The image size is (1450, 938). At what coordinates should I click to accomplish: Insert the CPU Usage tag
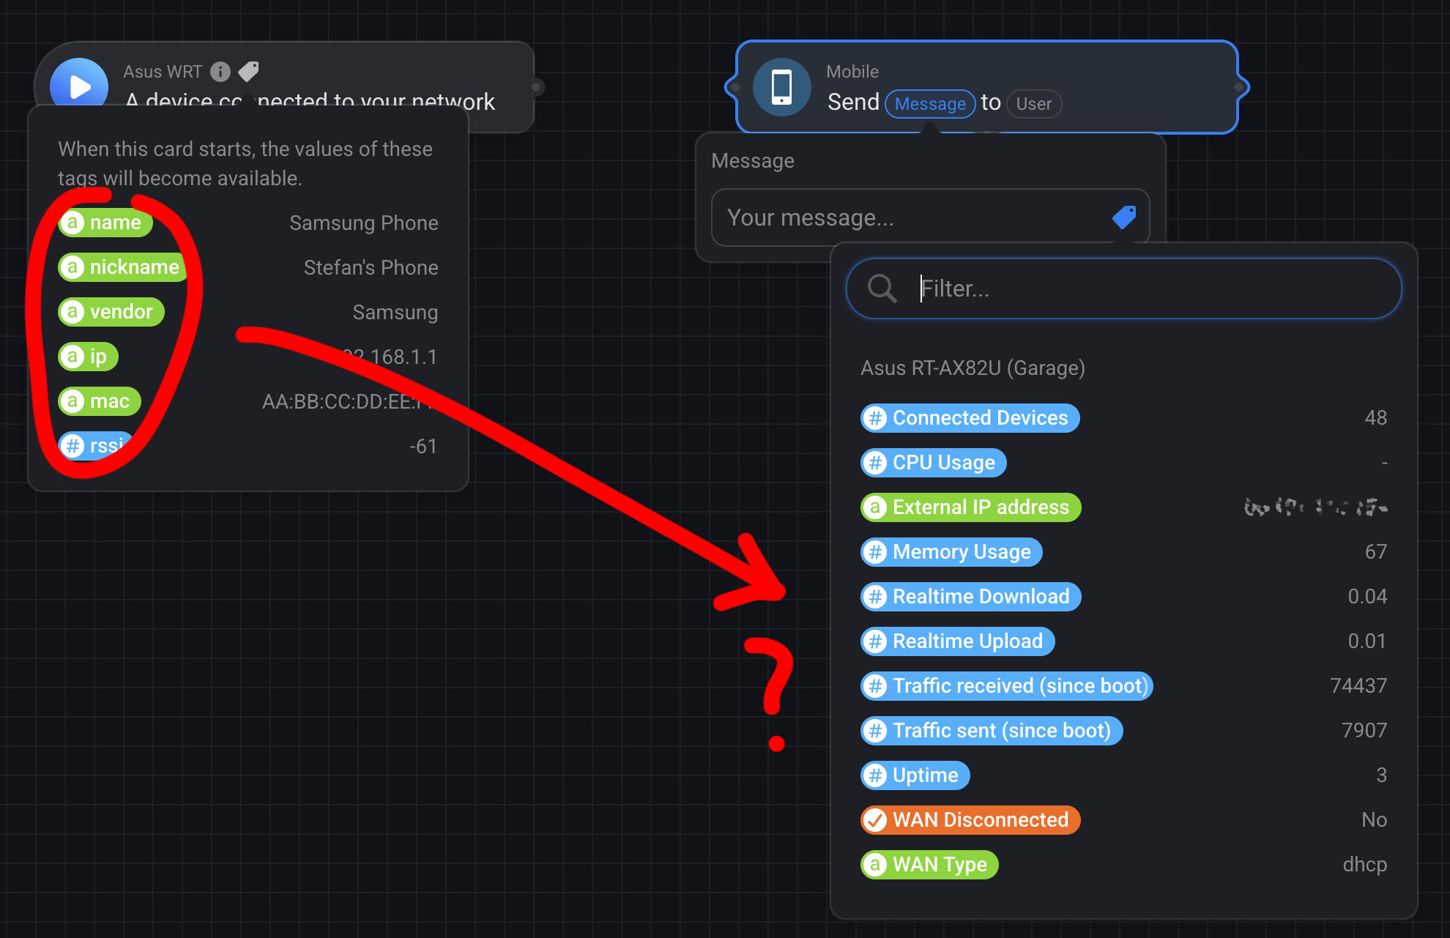[x=933, y=463]
